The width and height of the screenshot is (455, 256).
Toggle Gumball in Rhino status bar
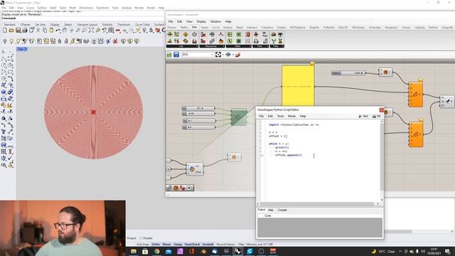point(208,245)
